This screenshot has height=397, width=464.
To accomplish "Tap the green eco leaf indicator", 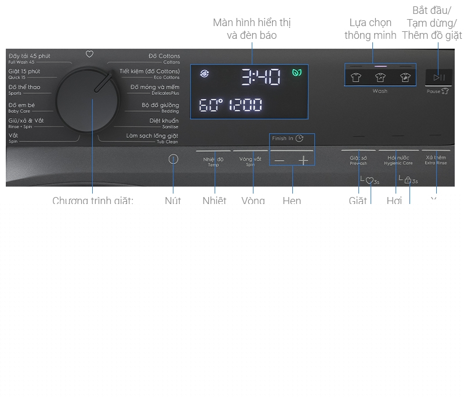I will pyautogui.click(x=297, y=73).
